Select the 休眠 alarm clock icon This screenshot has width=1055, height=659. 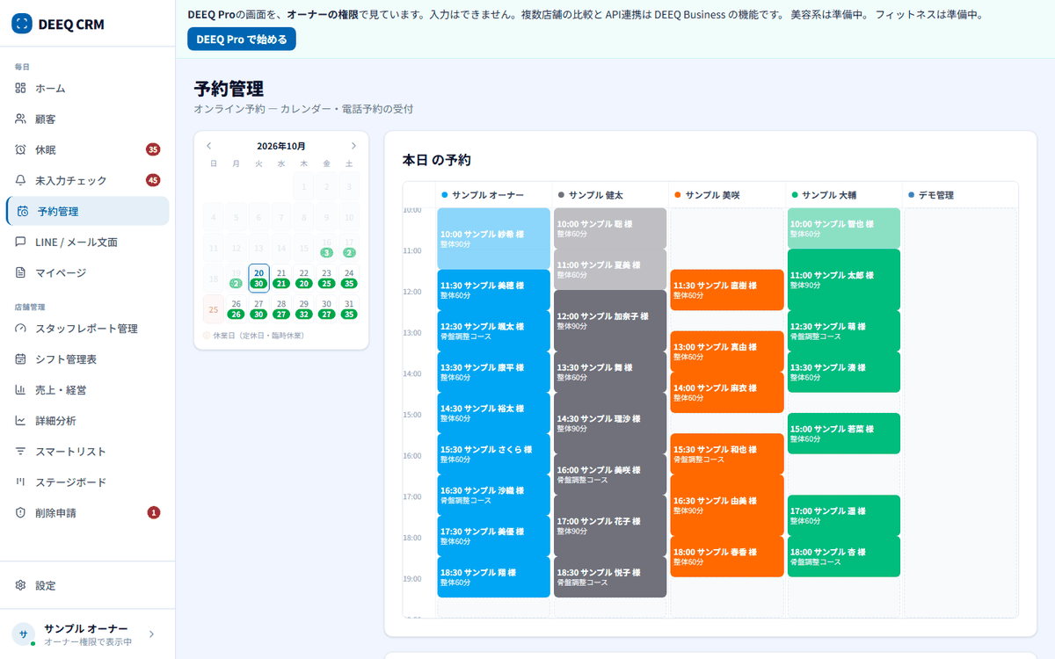21,149
